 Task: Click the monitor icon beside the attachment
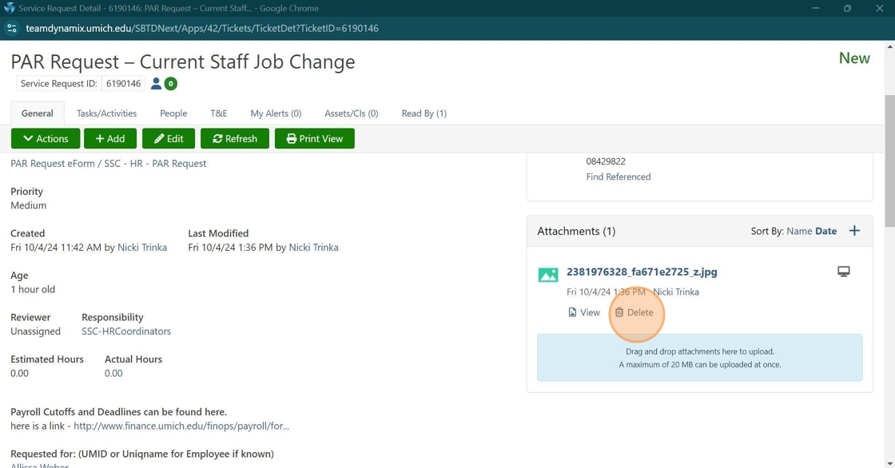coord(843,272)
